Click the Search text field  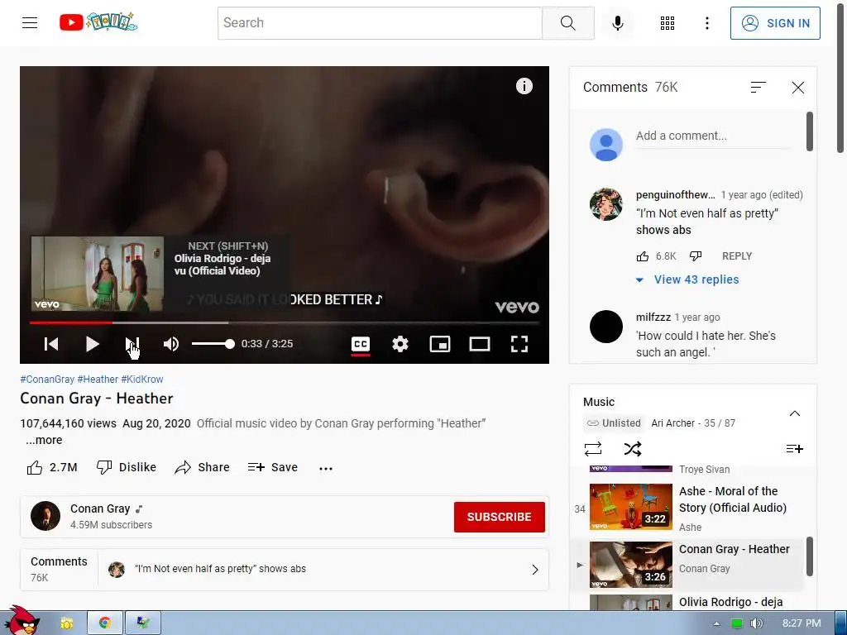point(380,22)
